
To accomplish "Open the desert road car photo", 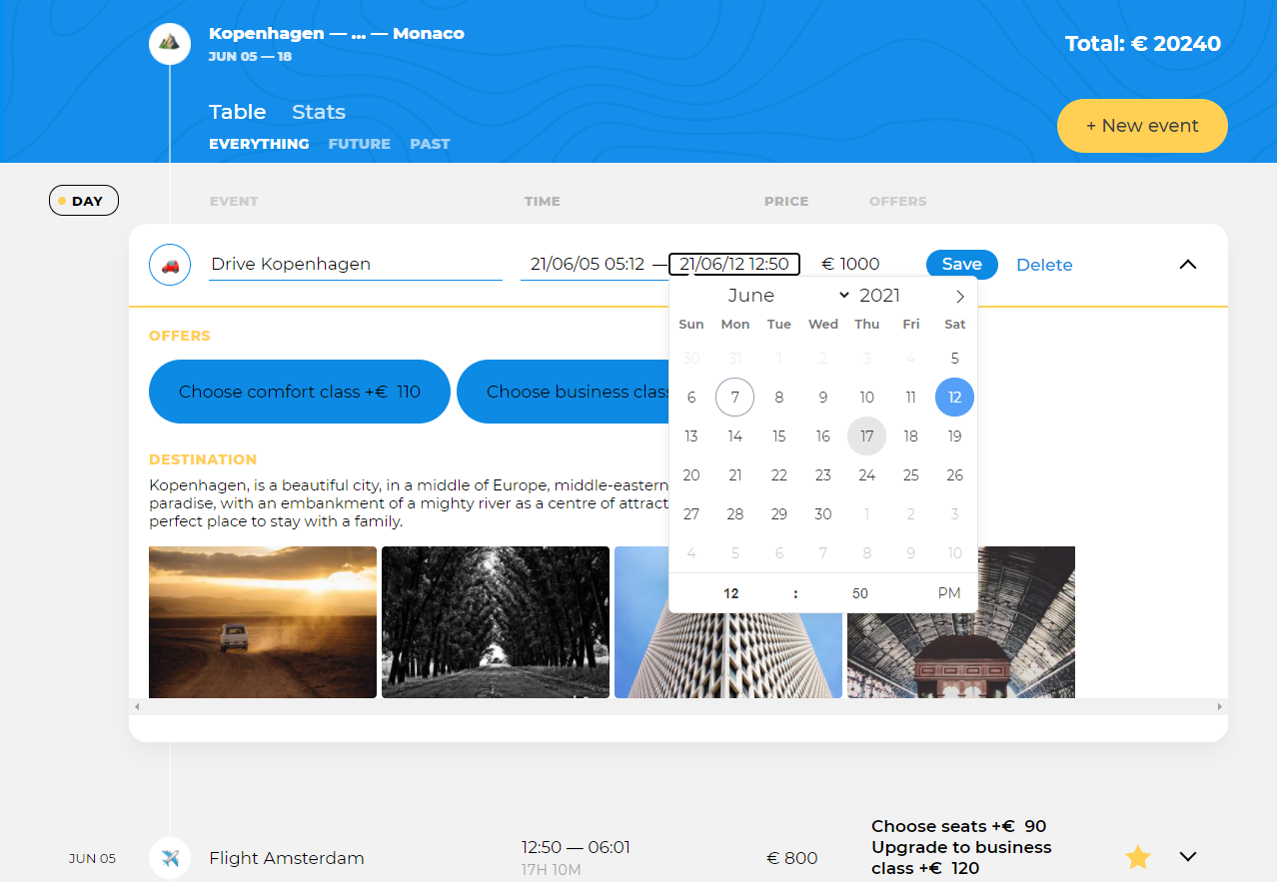I will pos(263,622).
